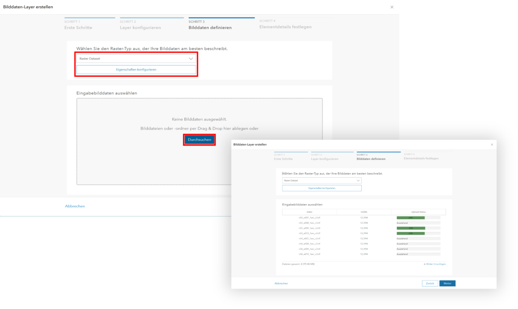Viewport: 518px width, 309px height.
Task: Click the upload progress bar for n53_e009_1arc_v3.tif
Action: (418, 228)
